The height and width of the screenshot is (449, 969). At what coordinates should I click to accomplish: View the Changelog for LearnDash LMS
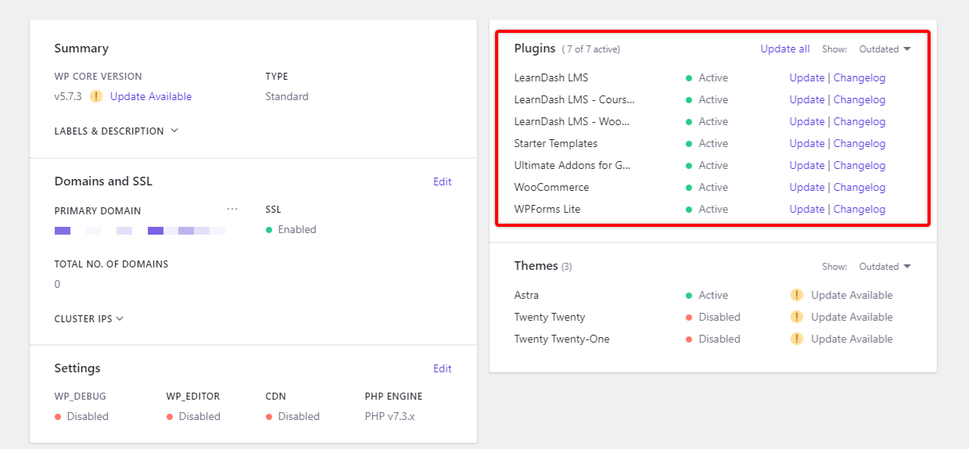coord(860,77)
